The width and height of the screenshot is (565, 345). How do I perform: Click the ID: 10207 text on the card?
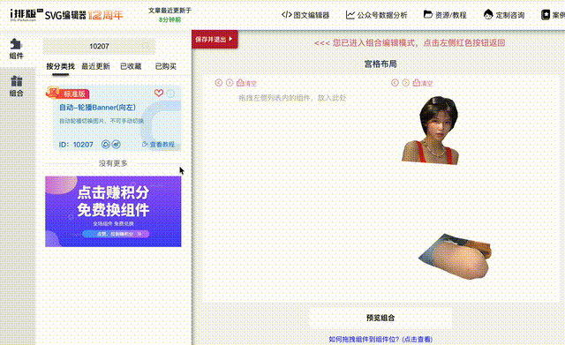[76, 145]
